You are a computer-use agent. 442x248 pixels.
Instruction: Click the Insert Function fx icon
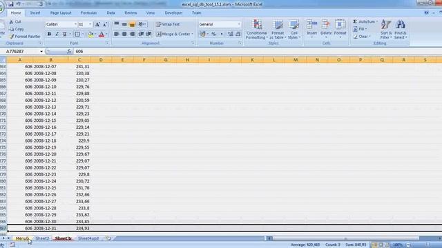tap(69, 52)
